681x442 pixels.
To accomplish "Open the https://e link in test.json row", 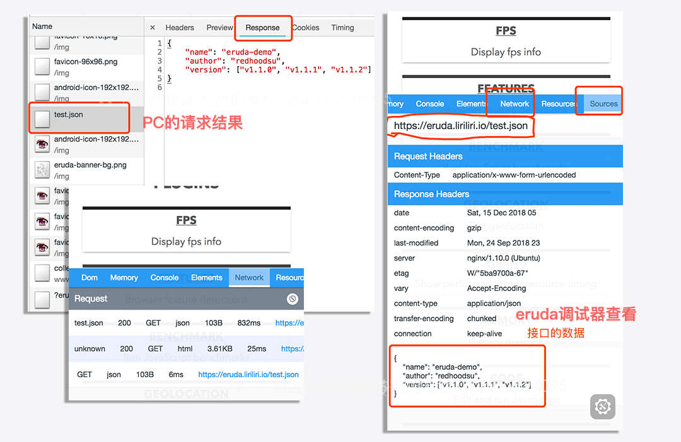I will click(289, 323).
